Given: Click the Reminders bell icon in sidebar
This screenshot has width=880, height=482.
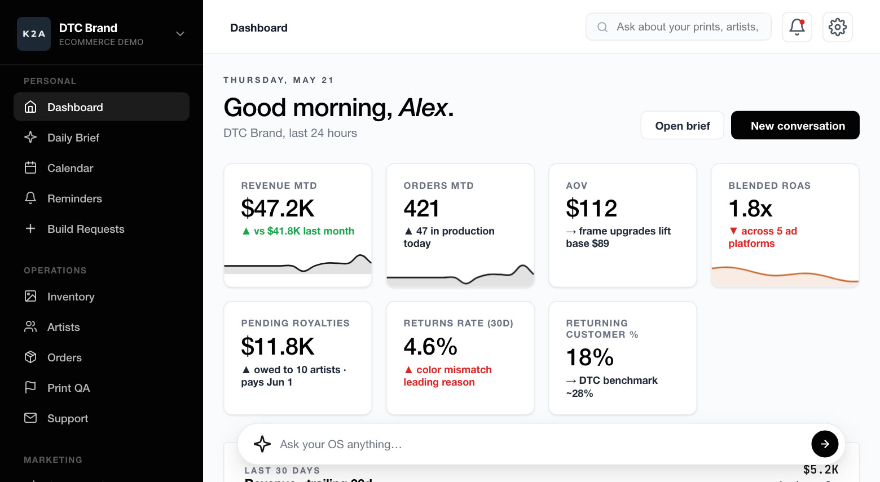Looking at the screenshot, I should [30, 198].
